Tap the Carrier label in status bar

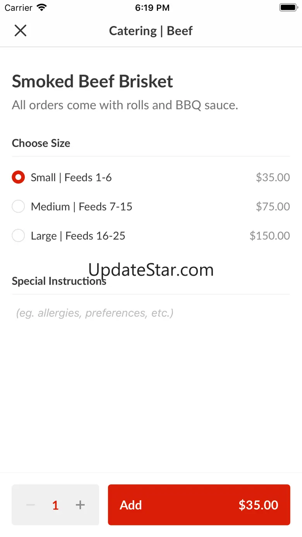[19, 8]
